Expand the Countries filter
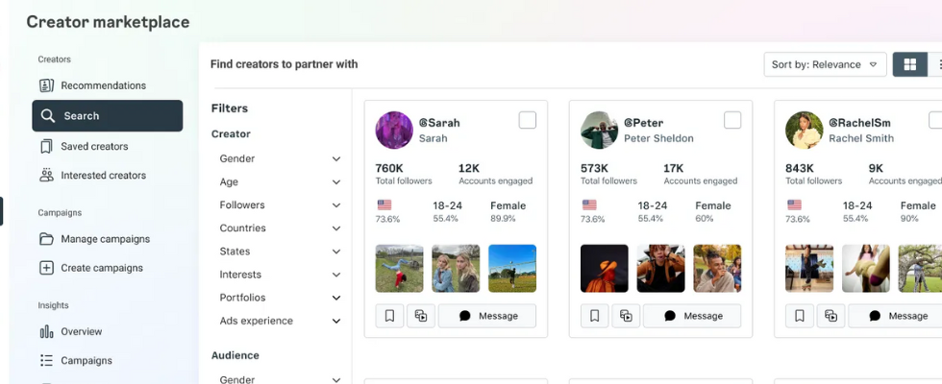Viewport: 942px width, 384px height. [279, 228]
